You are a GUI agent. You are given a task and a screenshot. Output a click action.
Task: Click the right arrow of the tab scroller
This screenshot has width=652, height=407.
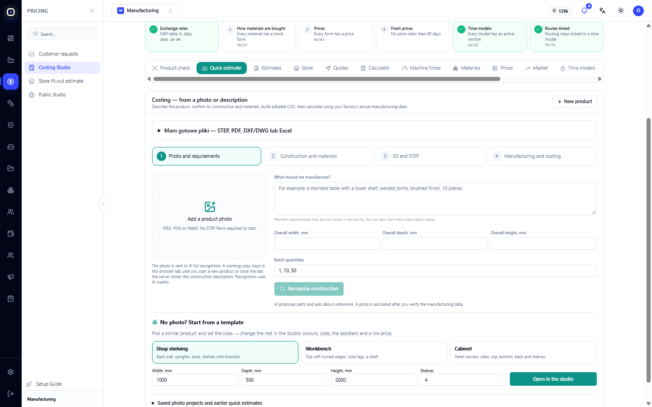(x=600, y=79)
